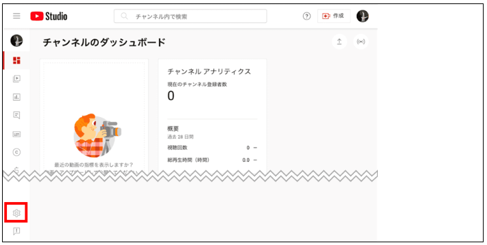Image resolution: width=487 pixels, height=245 pixels.
Task: Open the help question mark icon
Action: 306,16
